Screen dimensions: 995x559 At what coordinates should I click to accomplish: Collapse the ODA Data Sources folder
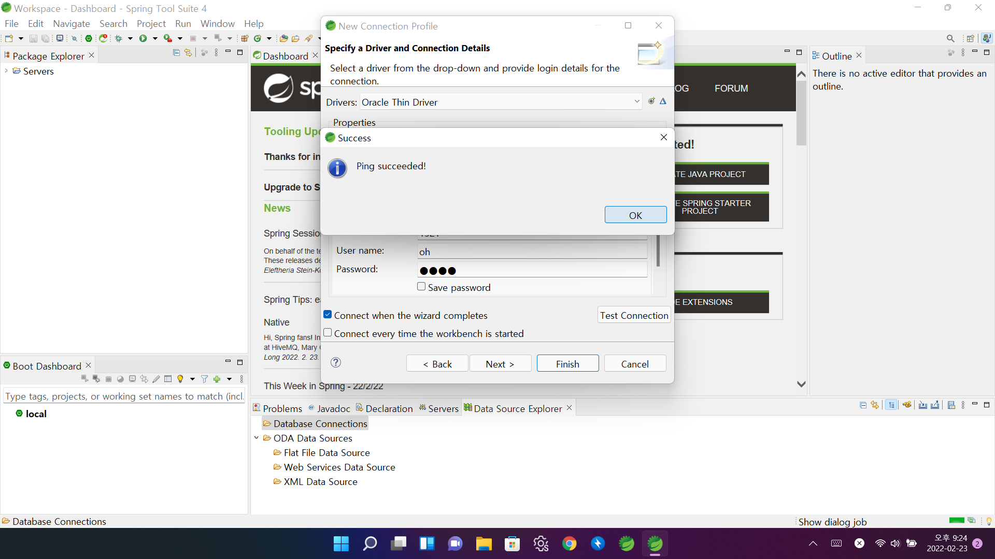coord(257,438)
